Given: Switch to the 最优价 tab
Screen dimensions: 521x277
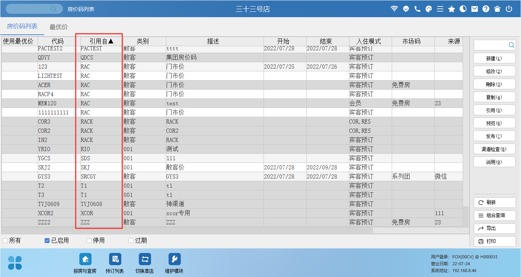Looking at the screenshot, I should 59,27.
